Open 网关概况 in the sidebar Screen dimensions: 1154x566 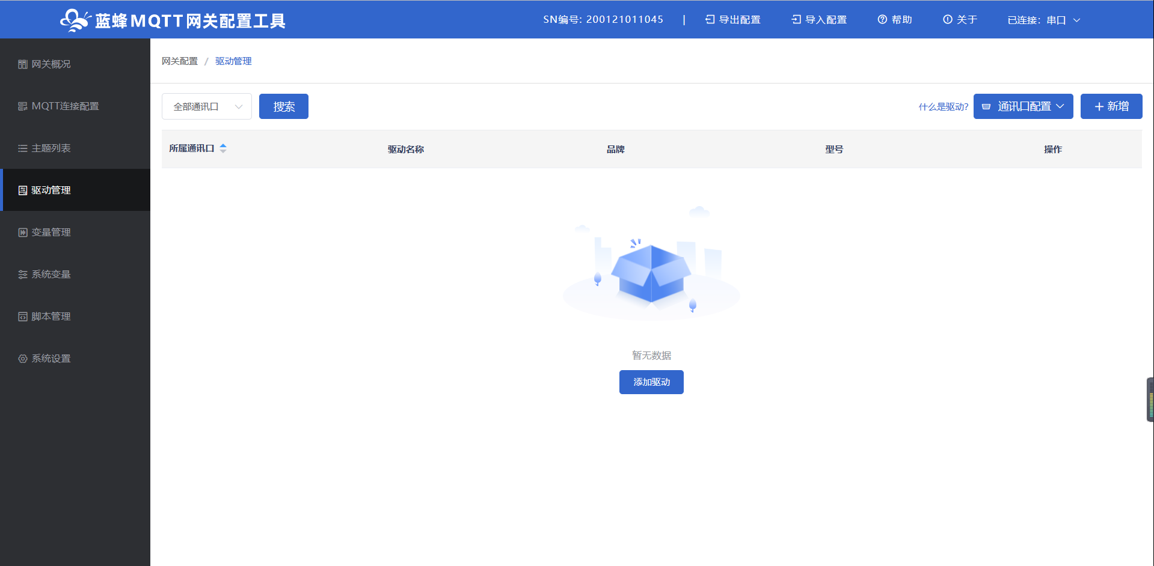pyautogui.click(x=51, y=64)
